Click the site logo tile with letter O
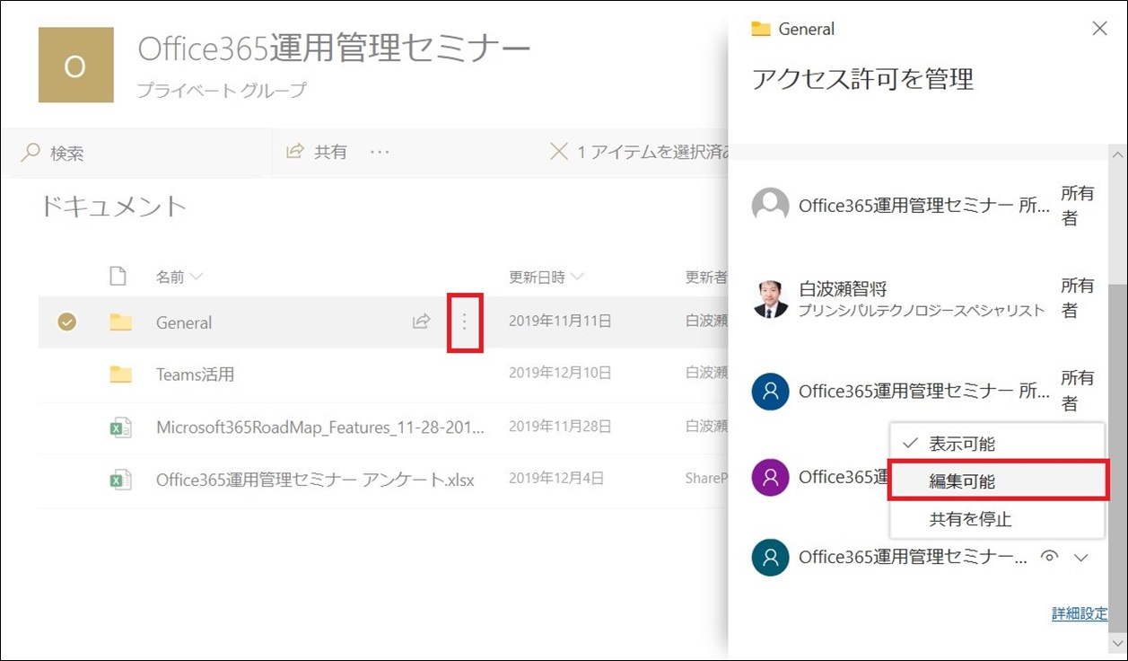Screen dimensions: 1128x661 point(75,65)
